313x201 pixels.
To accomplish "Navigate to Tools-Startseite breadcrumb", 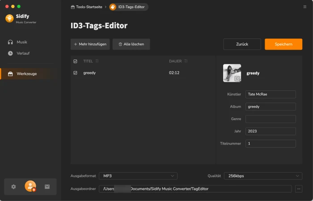I will point(86,7).
